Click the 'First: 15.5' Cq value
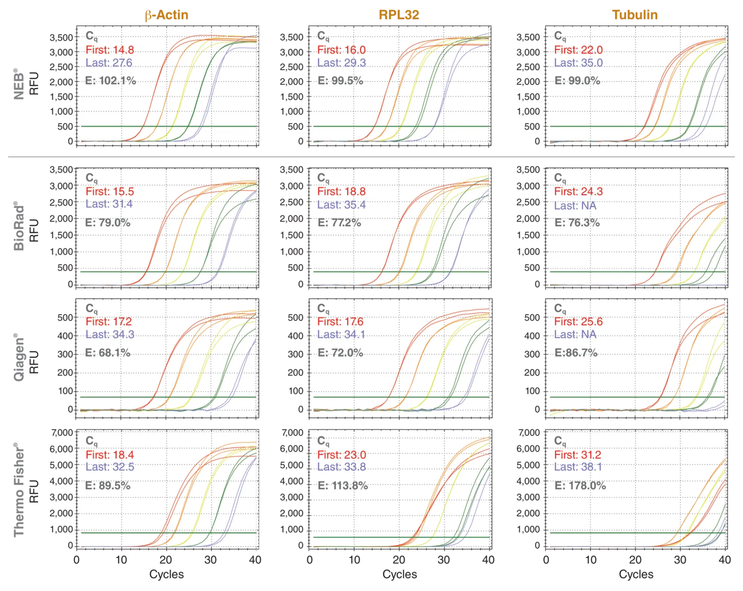 click(x=110, y=191)
